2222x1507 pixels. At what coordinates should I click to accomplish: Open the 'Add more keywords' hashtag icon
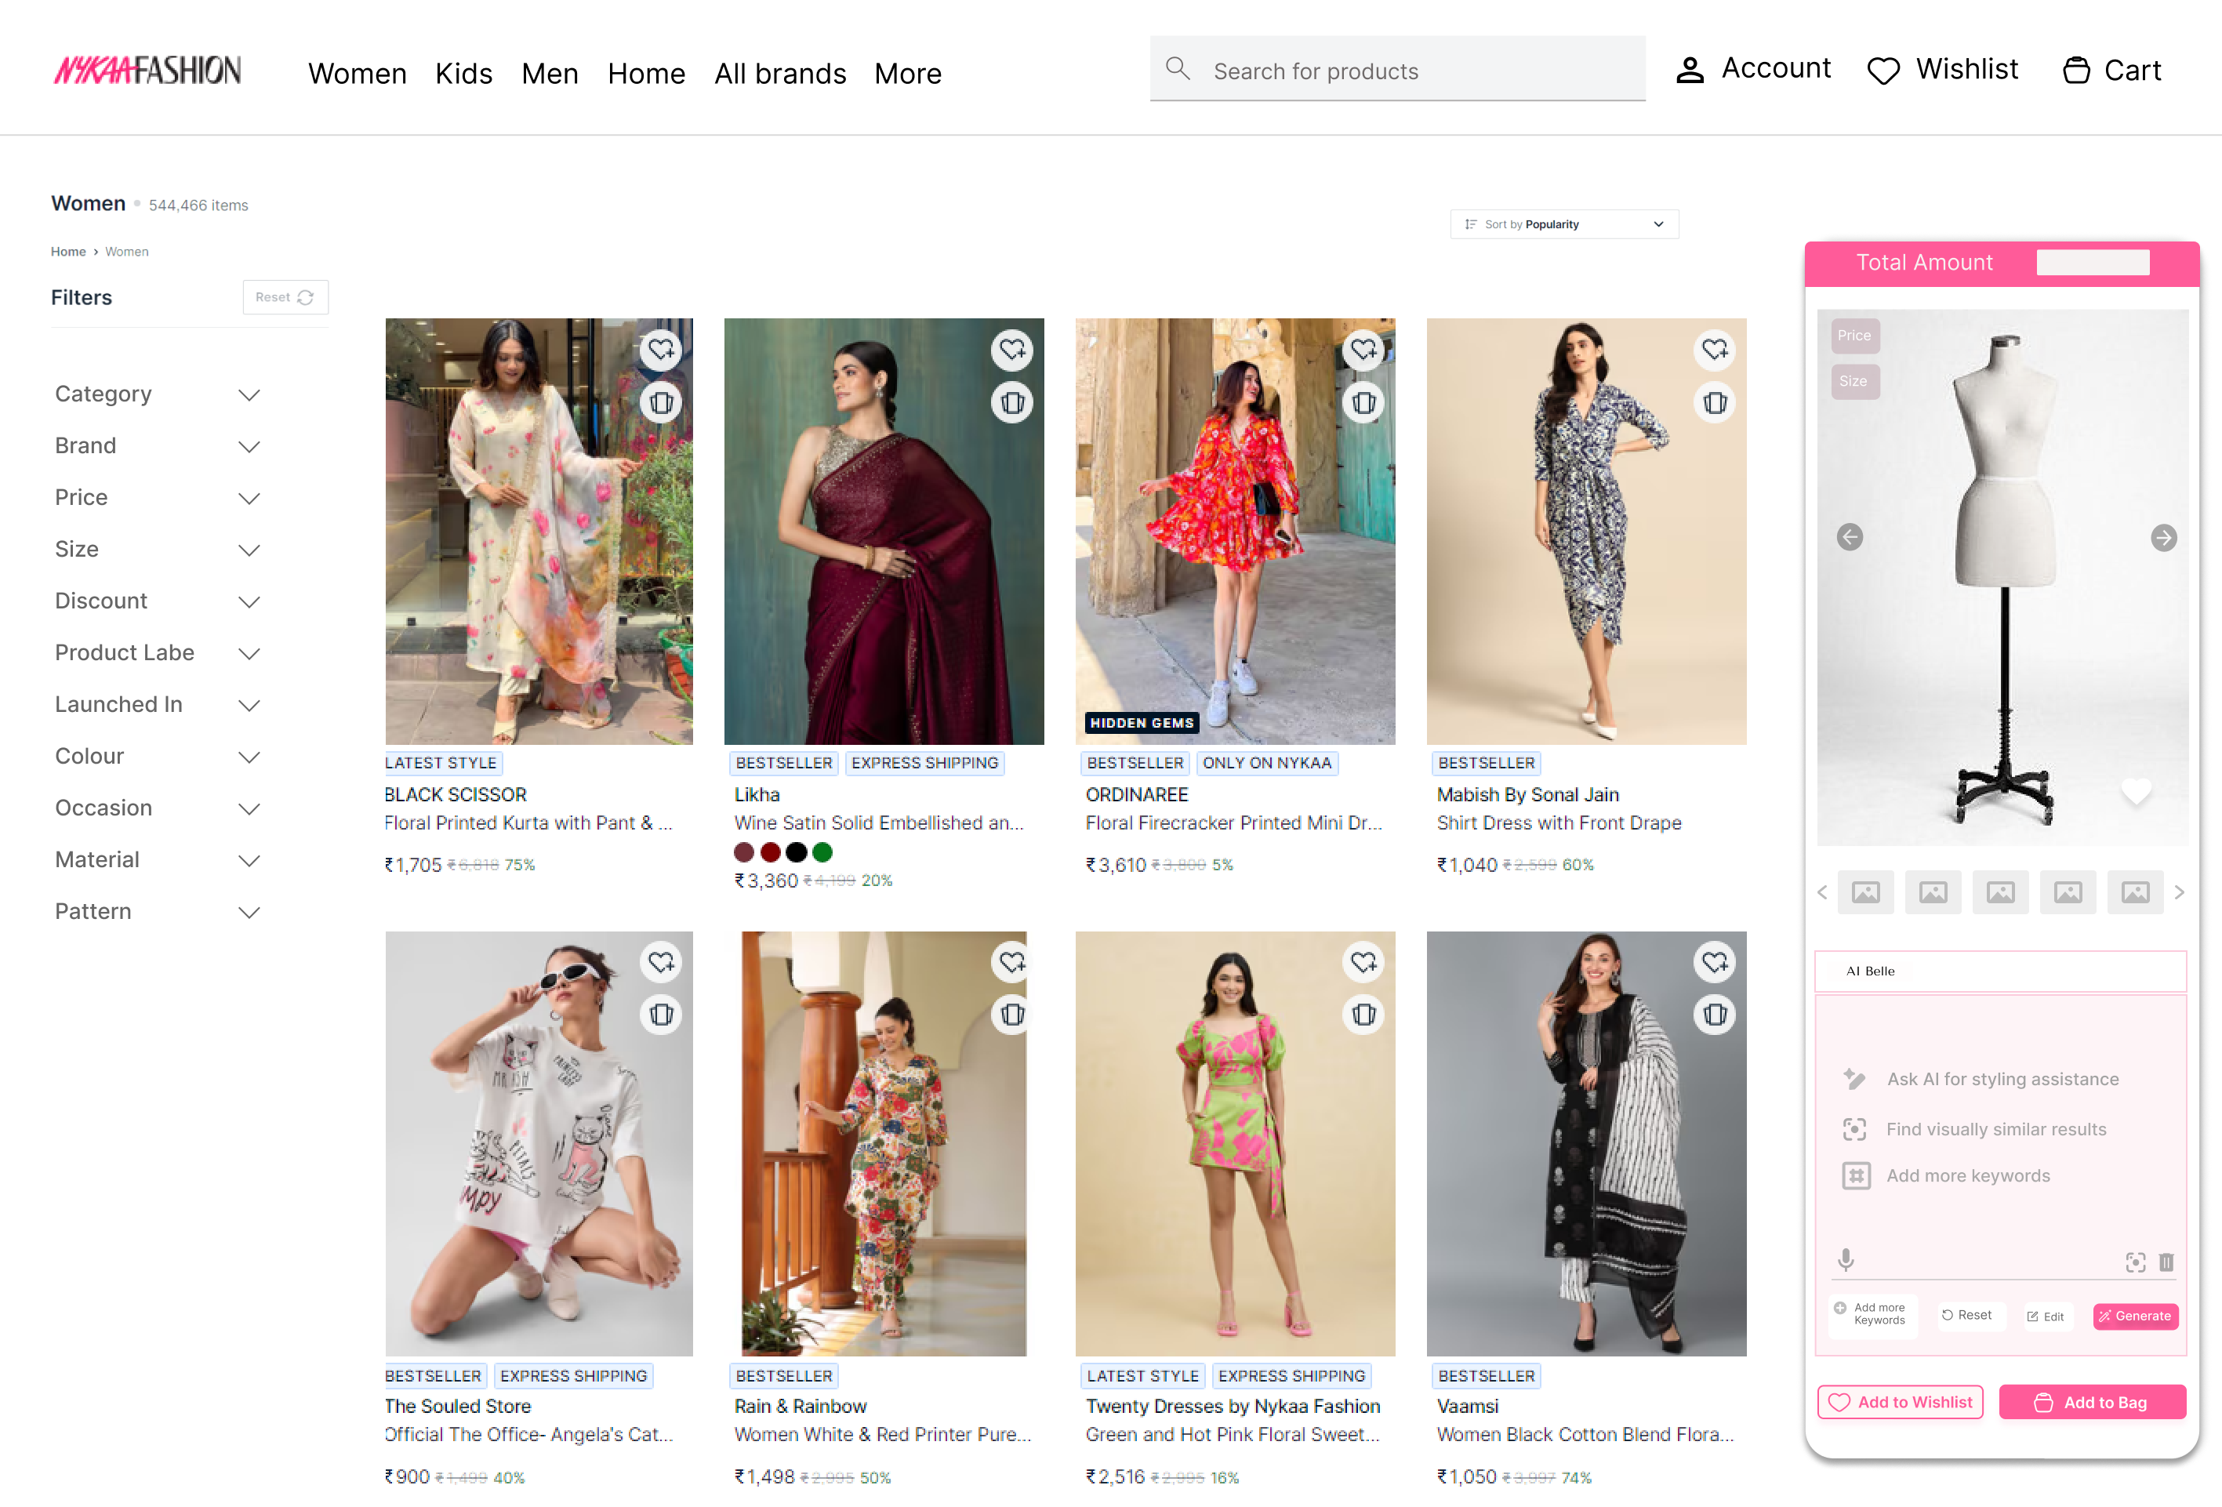1855,1176
